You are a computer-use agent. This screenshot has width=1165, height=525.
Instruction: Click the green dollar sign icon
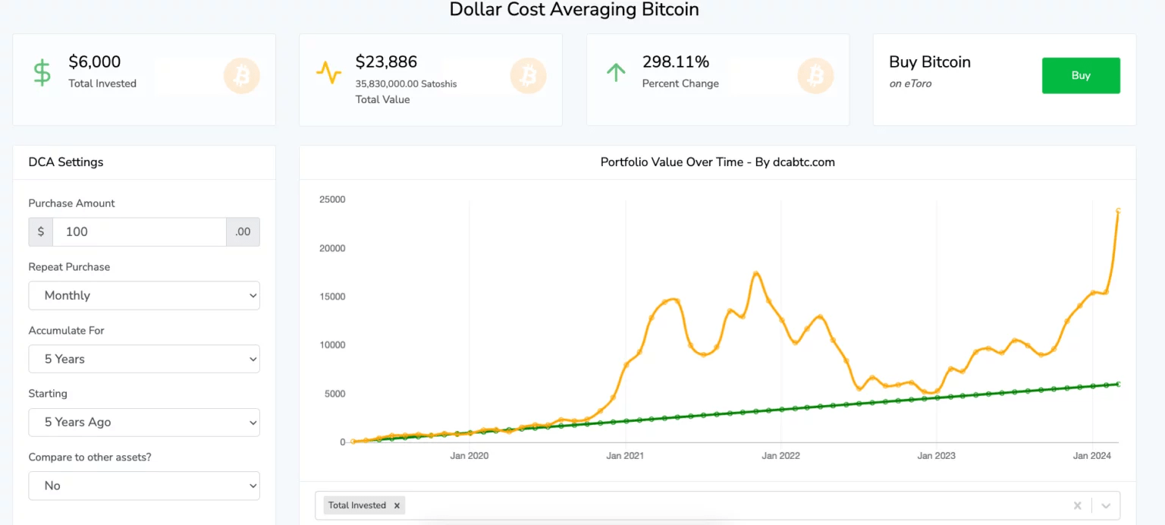point(42,73)
